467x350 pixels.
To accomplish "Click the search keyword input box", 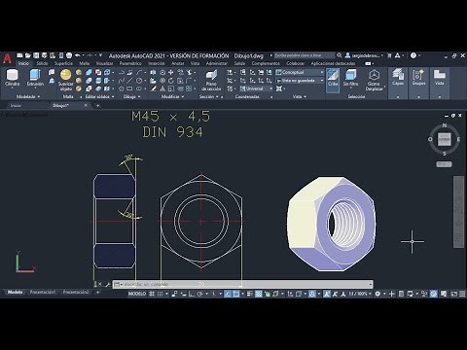I will pyautogui.click(x=304, y=55).
